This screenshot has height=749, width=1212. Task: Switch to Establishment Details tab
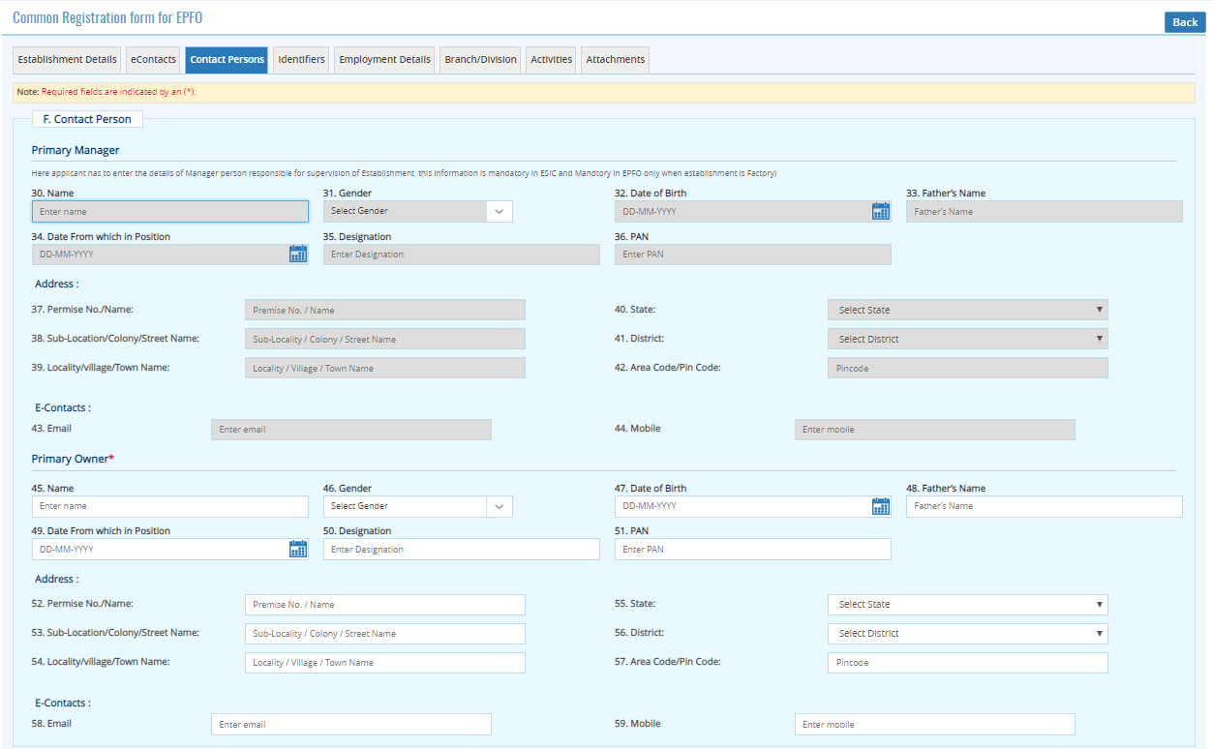coord(68,60)
